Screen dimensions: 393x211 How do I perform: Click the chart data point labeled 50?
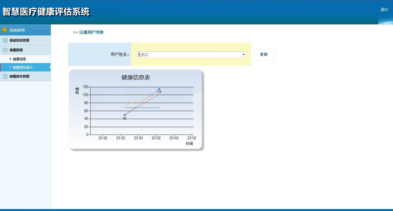125,115
